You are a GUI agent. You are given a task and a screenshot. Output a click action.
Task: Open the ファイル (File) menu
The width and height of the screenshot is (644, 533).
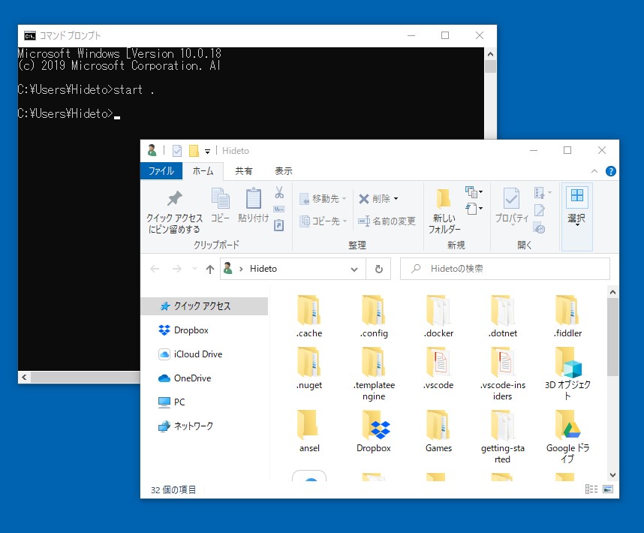[x=161, y=170]
